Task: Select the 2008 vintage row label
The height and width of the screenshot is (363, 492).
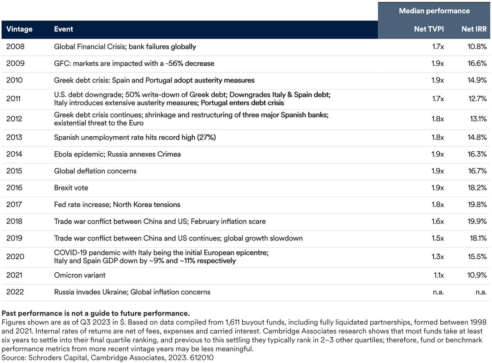Action: (15, 47)
